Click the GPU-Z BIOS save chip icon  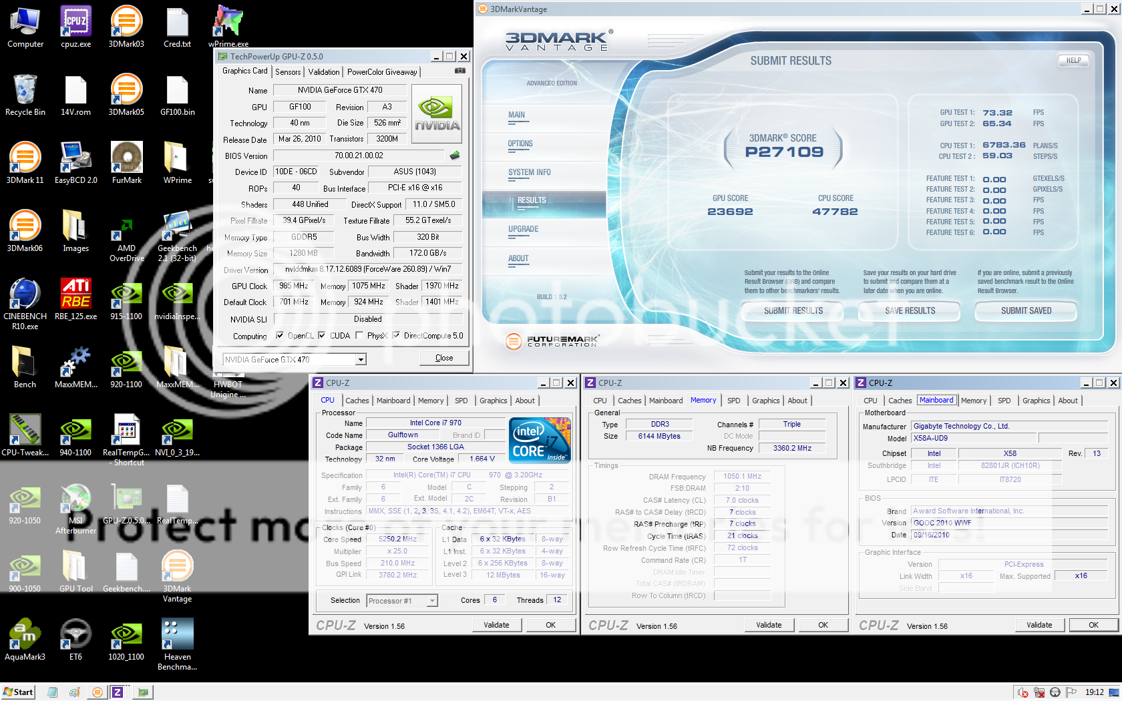coord(455,156)
